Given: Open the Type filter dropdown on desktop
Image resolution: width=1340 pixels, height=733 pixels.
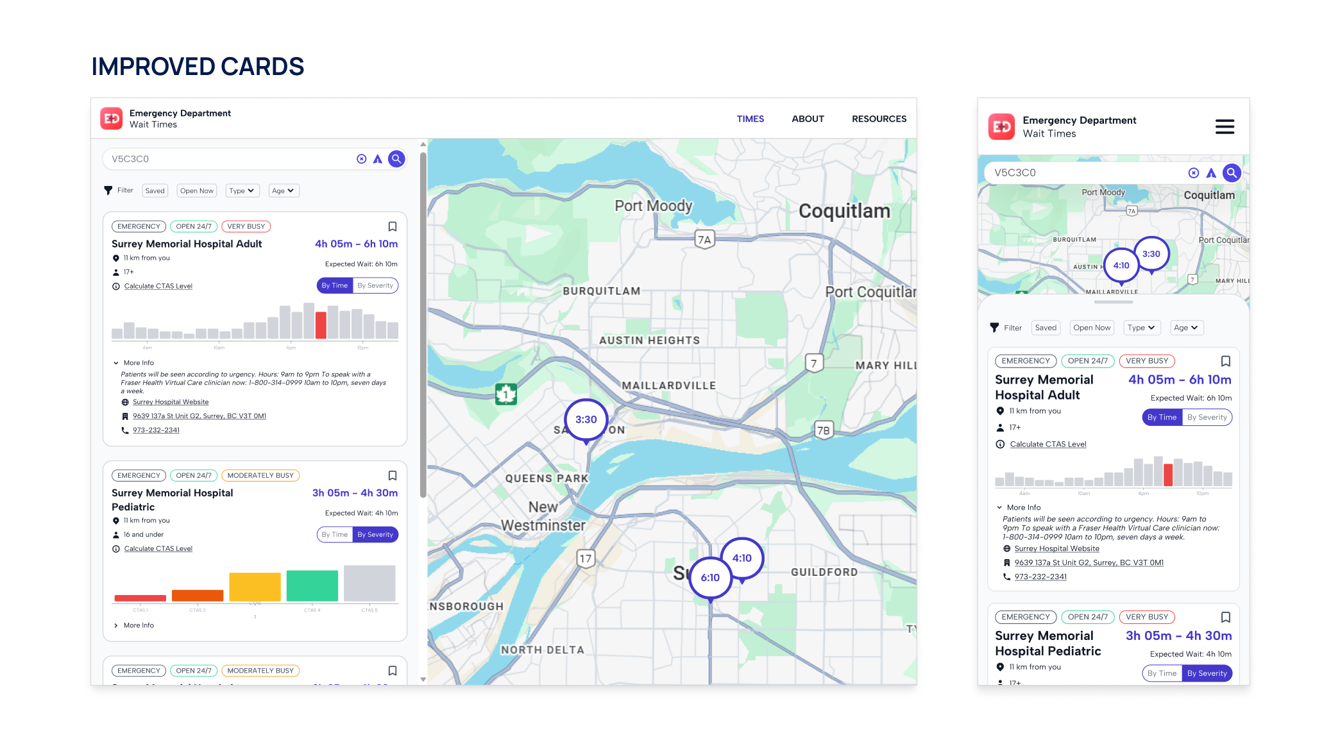Looking at the screenshot, I should tap(242, 190).
